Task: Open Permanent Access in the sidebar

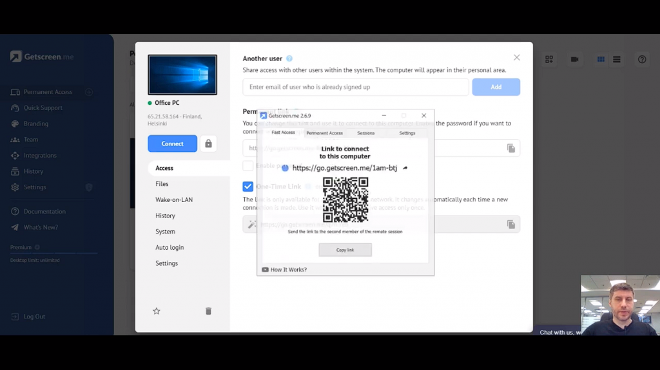Action: [48, 92]
